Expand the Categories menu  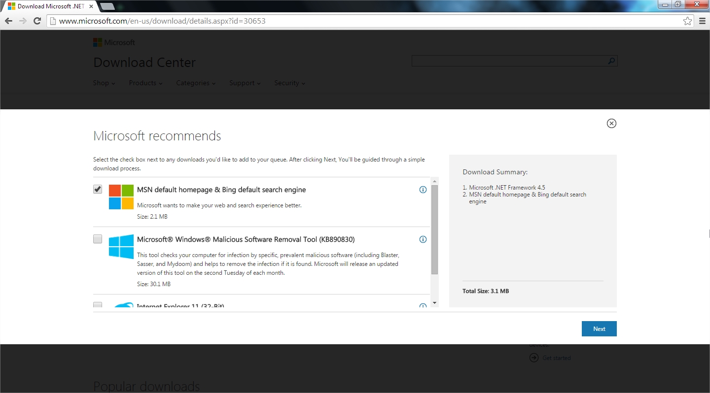coord(196,83)
